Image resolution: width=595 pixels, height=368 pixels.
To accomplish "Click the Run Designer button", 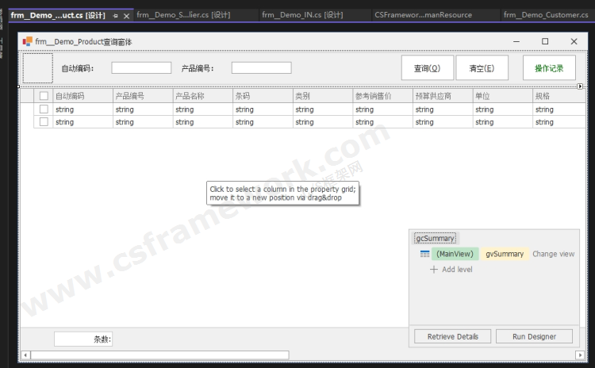I will pos(534,336).
